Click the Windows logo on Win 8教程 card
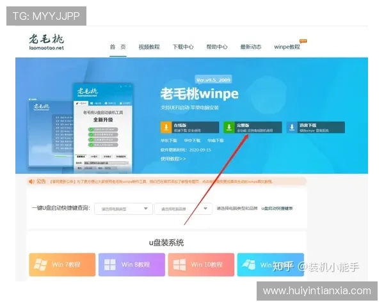 point(110,265)
